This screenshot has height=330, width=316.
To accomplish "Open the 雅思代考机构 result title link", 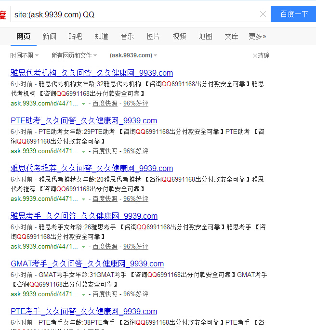I will click(92, 73).
